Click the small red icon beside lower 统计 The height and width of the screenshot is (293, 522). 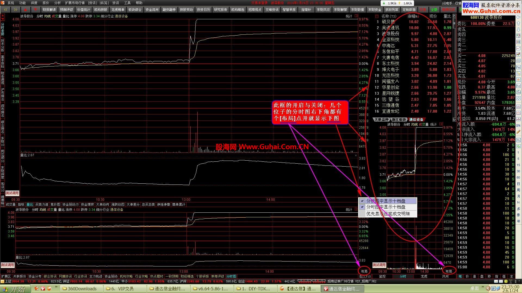tap(356, 209)
